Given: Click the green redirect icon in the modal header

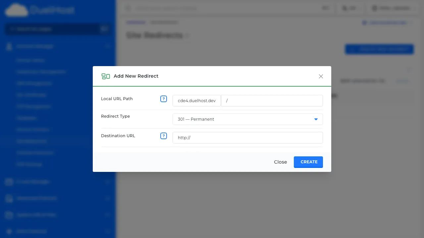Looking at the screenshot, I should pos(106,76).
